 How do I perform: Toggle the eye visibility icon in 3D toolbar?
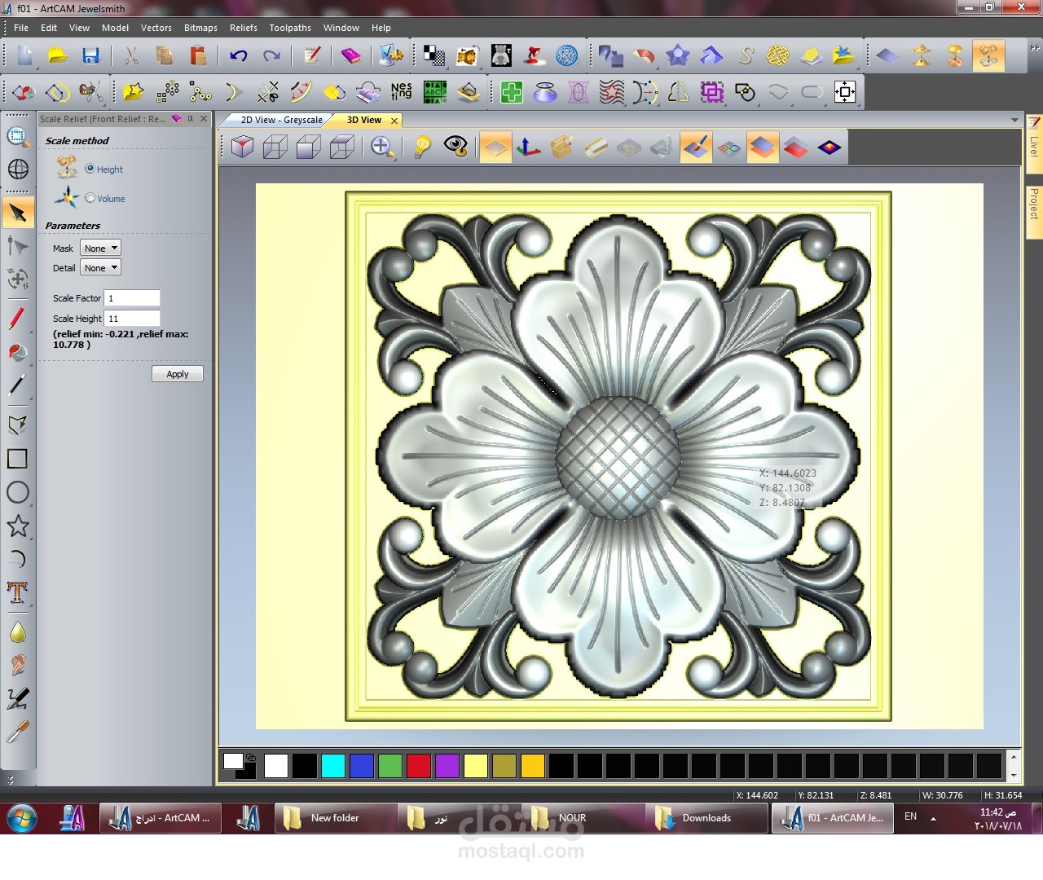[x=455, y=147]
